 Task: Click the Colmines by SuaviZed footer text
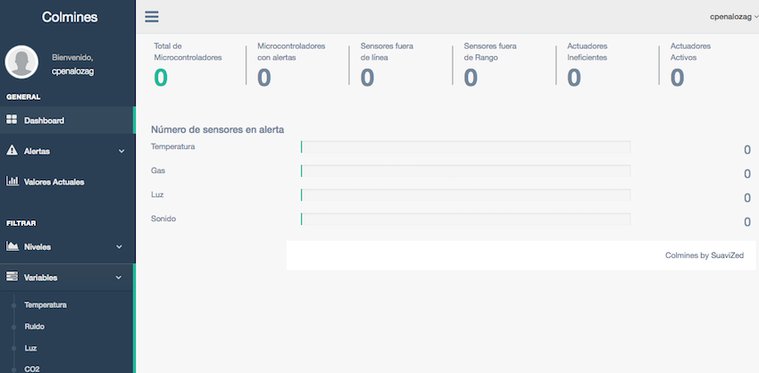pos(705,255)
